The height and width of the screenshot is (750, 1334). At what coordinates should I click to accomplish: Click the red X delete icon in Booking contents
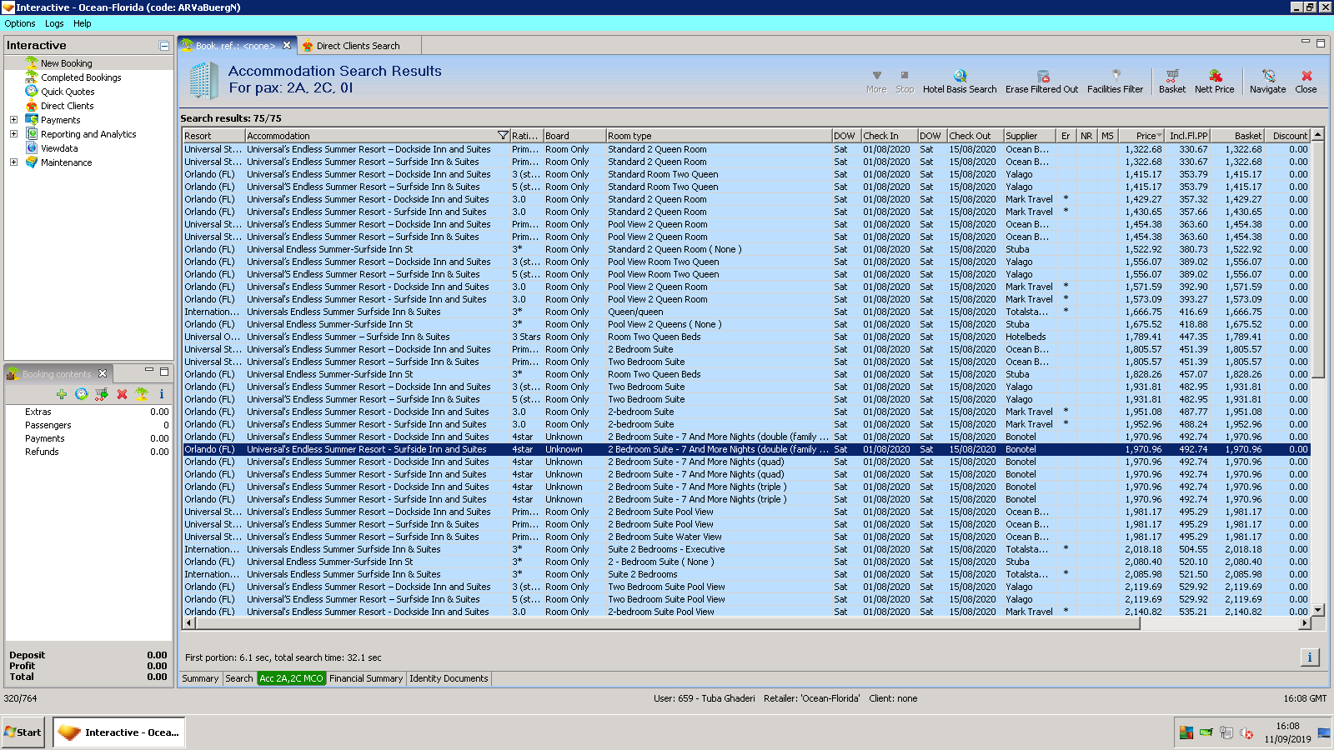122,394
